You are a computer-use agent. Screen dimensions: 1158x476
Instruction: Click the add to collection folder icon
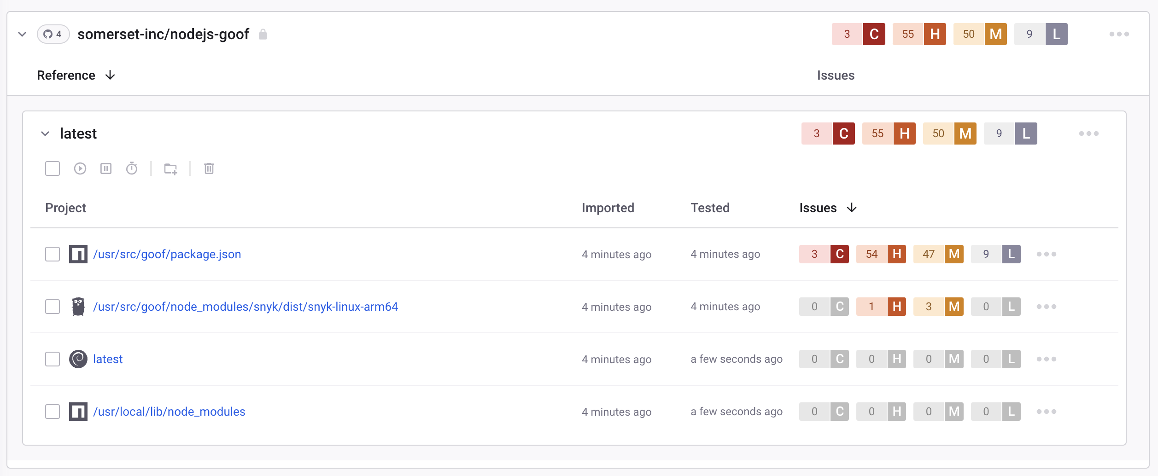[170, 169]
